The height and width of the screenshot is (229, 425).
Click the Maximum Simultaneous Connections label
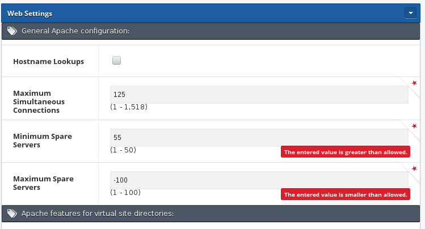coord(39,102)
